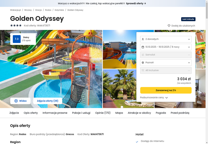The image size is (208, 144).
Task: Click the person icon beside 2 dorosłych
Action: pyautogui.click(x=143, y=39)
